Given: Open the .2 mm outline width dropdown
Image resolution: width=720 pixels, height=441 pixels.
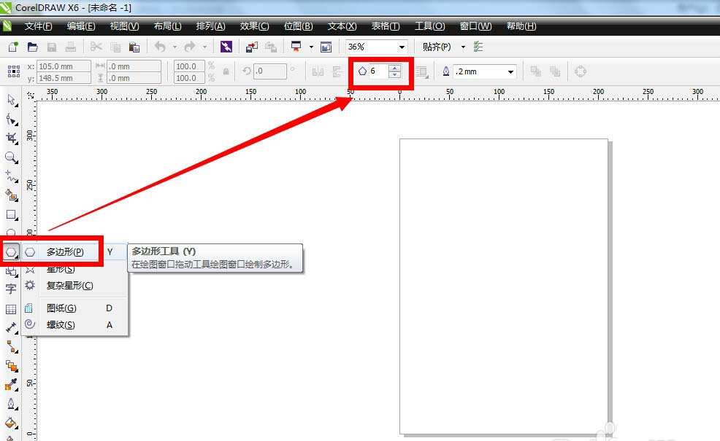Looking at the screenshot, I should pyautogui.click(x=510, y=72).
